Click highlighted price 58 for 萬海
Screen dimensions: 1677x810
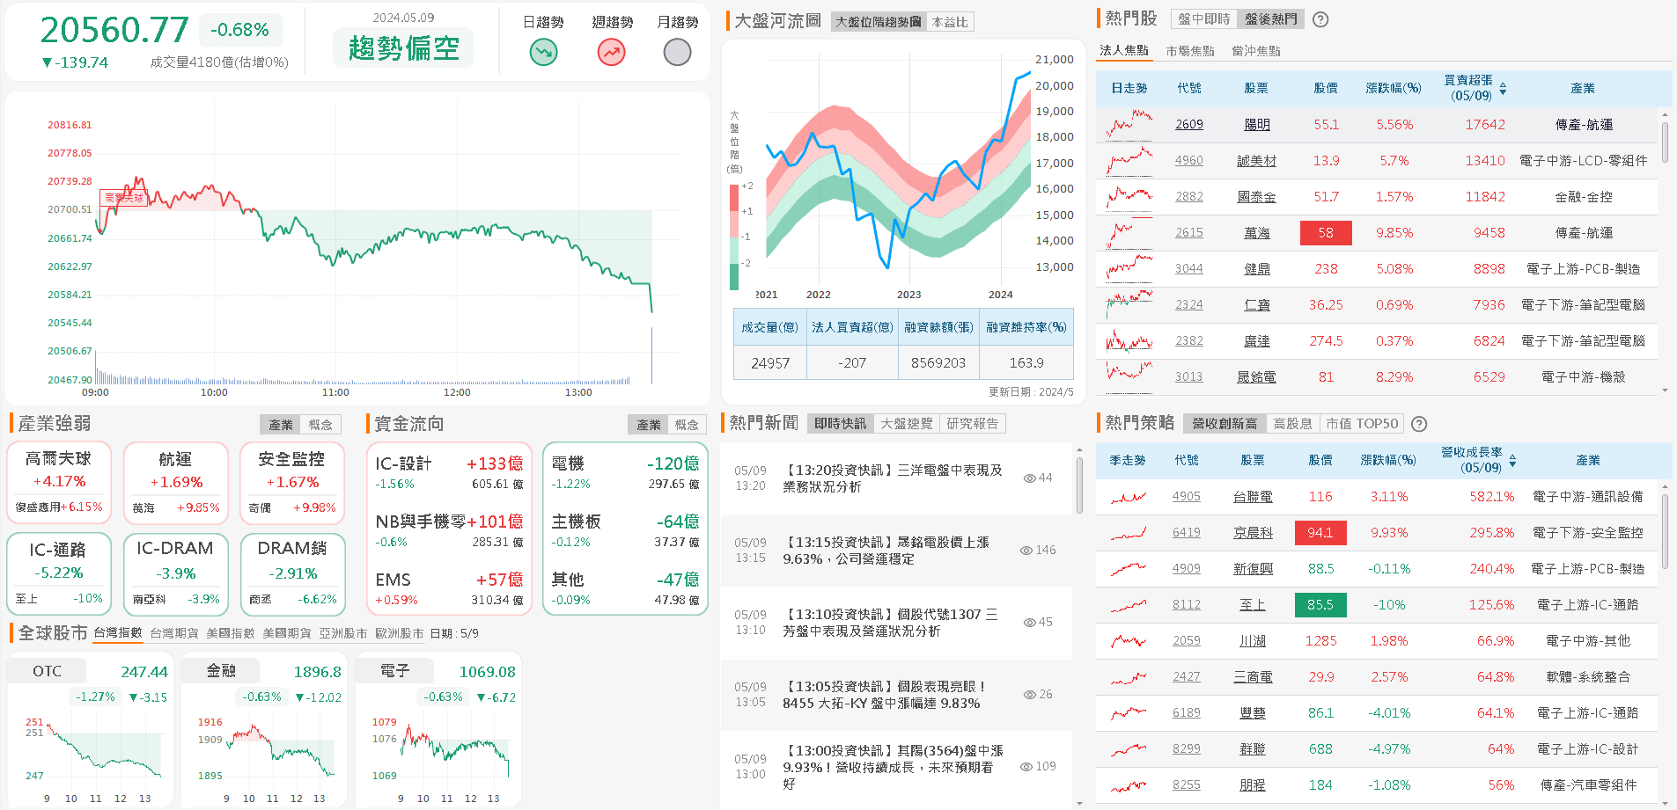(x=1326, y=233)
